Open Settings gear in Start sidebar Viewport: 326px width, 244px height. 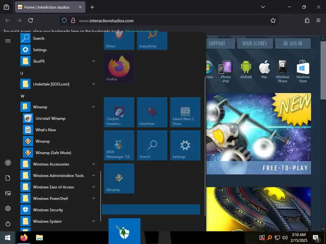tap(8, 208)
